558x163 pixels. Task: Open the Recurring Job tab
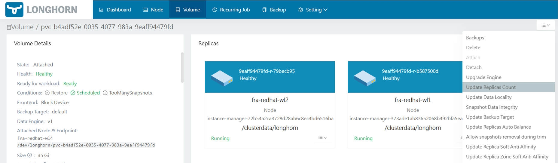point(231,10)
